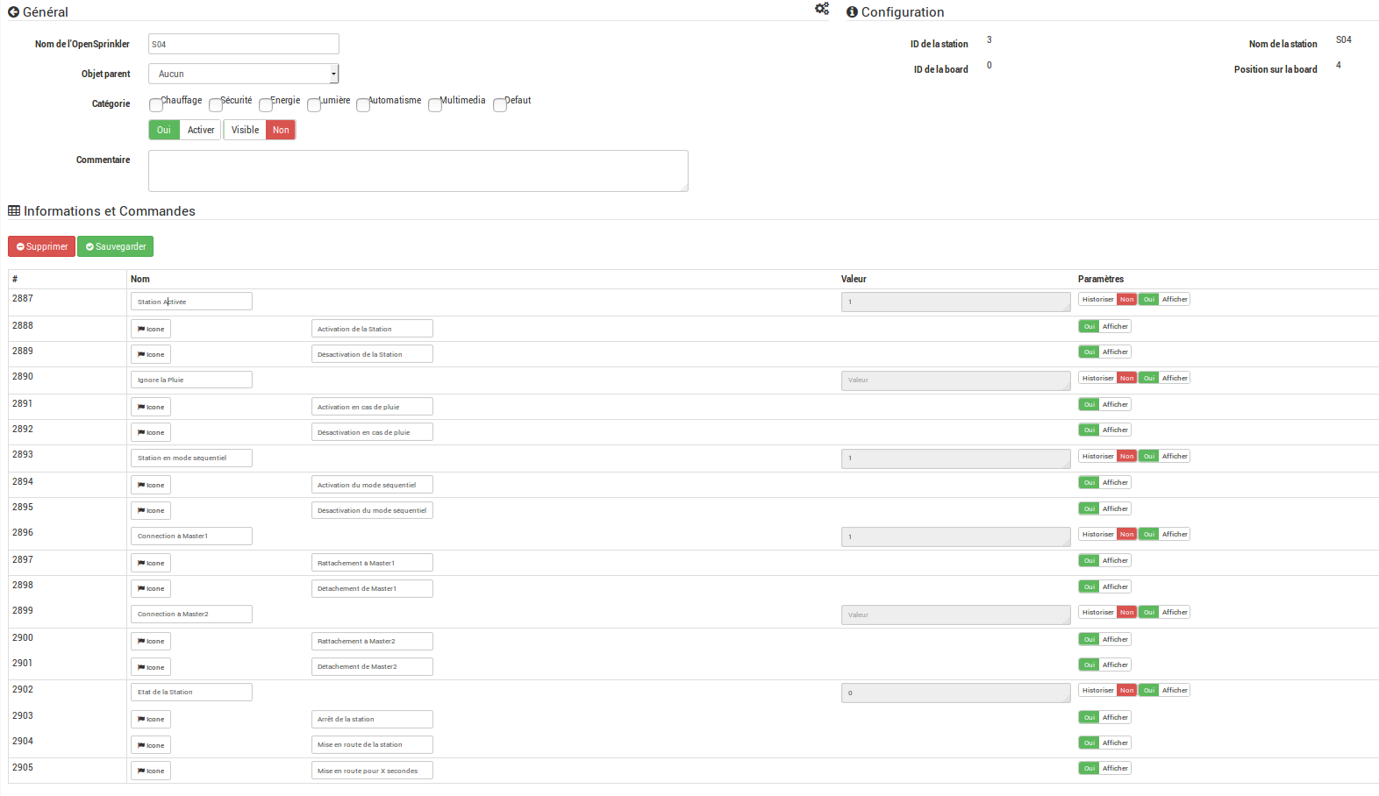Viewport: 1379px width, 796px height.
Task: Click the Icone flag button in row 2891
Action: (151, 407)
